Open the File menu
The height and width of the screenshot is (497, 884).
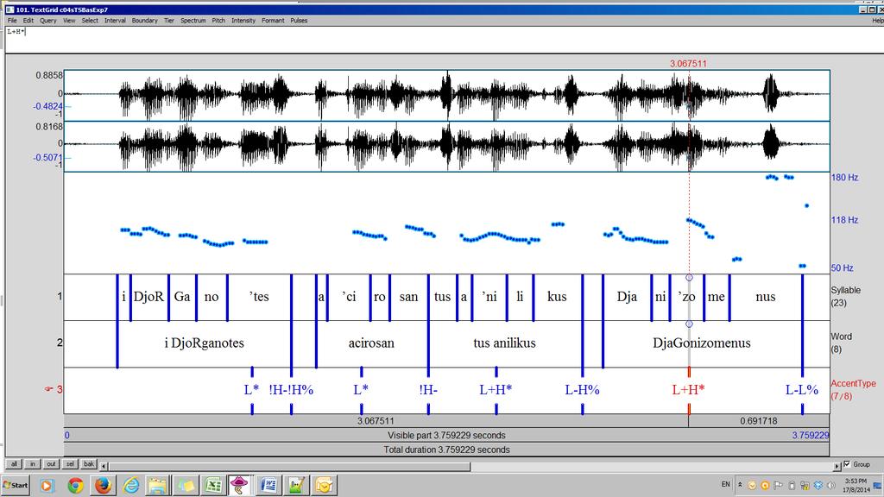click(x=12, y=21)
